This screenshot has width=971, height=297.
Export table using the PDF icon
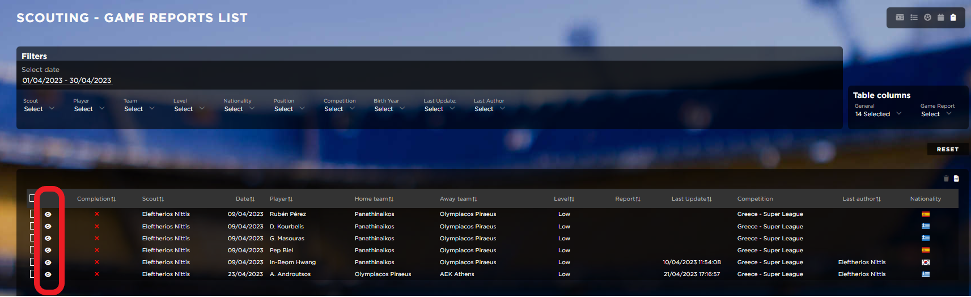coord(956,179)
